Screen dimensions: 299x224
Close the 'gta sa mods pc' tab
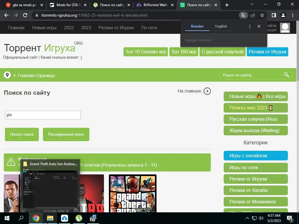[x=42, y=5]
